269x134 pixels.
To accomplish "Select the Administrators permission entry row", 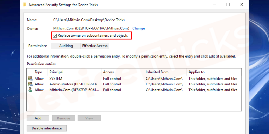I will coord(134,84).
